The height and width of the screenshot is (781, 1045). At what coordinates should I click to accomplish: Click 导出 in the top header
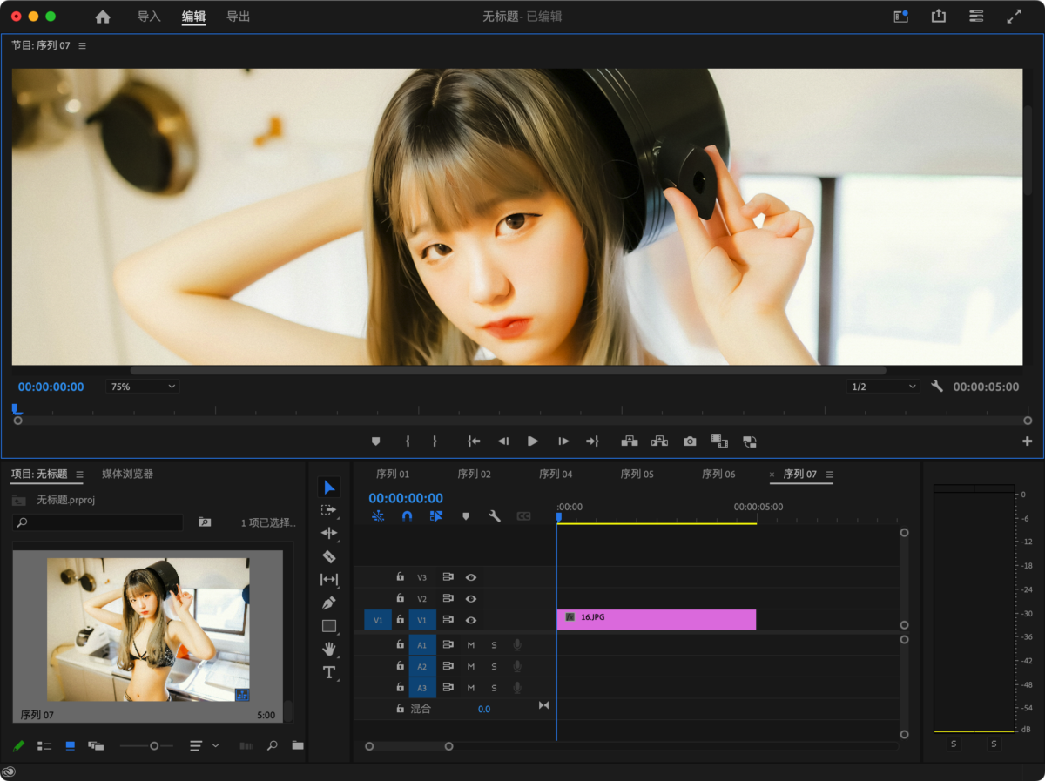pyautogui.click(x=238, y=17)
